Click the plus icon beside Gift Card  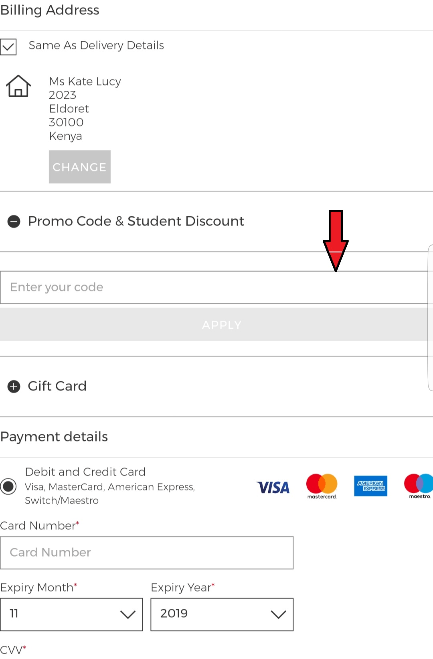(x=14, y=386)
